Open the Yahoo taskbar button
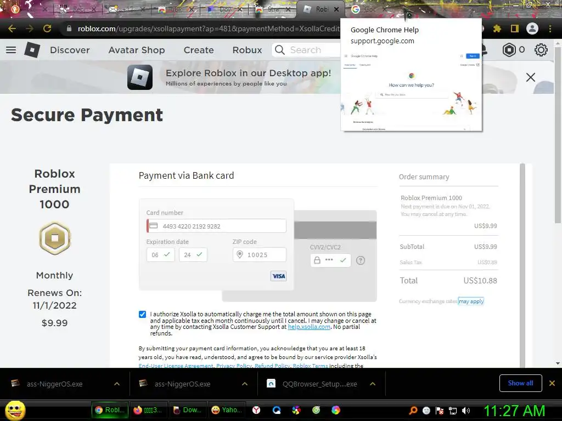562x421 pixels. [x=227, y=410]
